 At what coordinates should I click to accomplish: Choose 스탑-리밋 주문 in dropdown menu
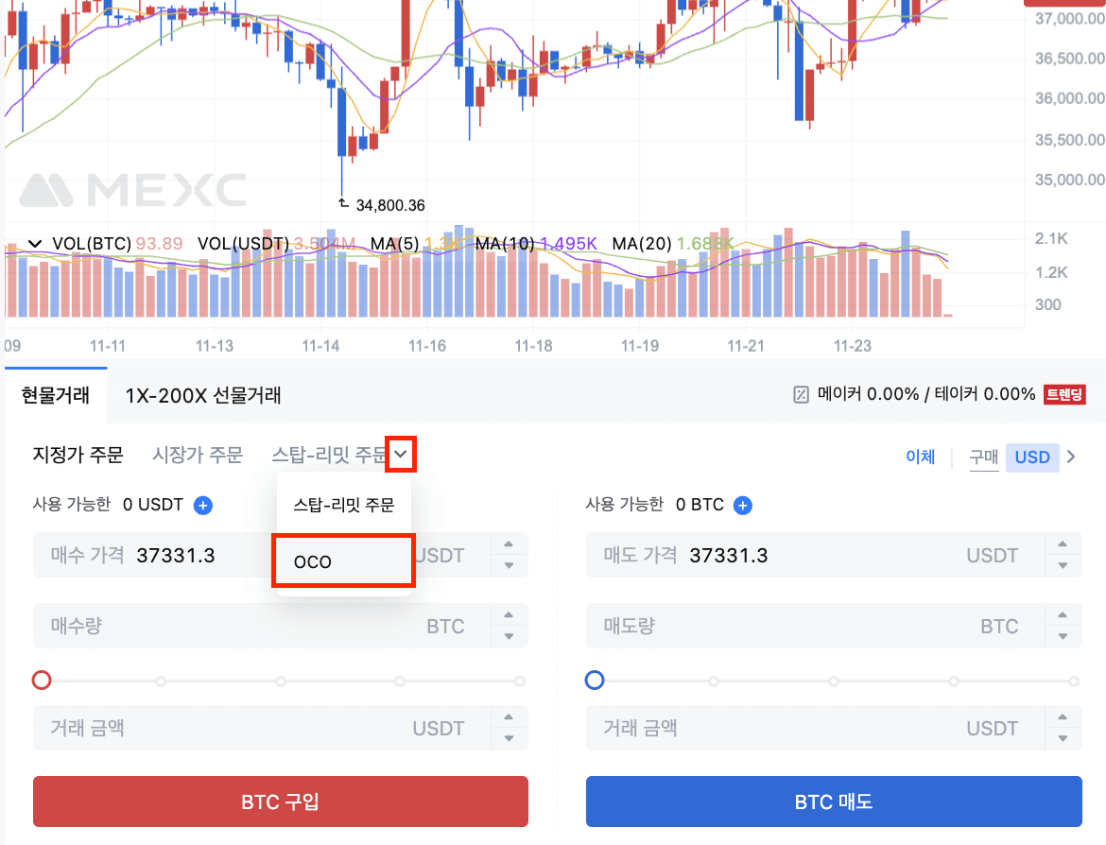[343, 505]
